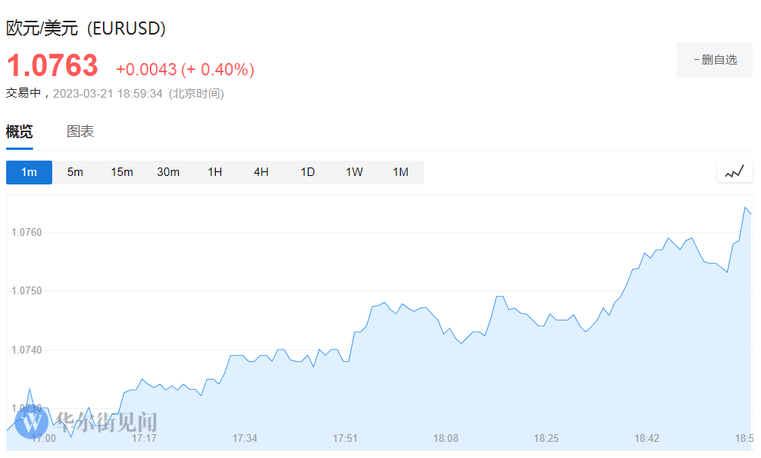This screenshot has width=761, height=458.
Task: Switch chart to 15m interval
Action: pyautogui.click(x=121, y=172)
